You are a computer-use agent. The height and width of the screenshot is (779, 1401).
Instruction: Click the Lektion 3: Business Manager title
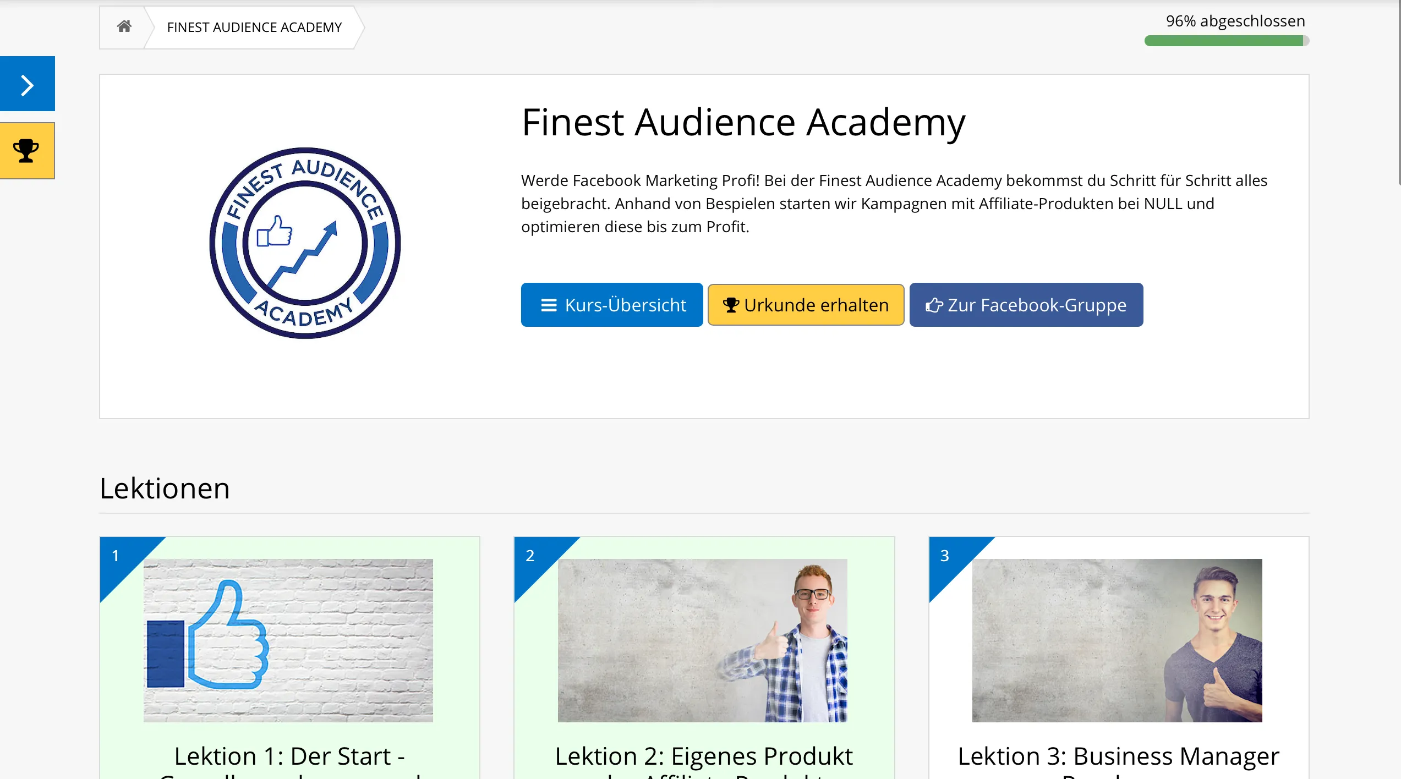1119,760
